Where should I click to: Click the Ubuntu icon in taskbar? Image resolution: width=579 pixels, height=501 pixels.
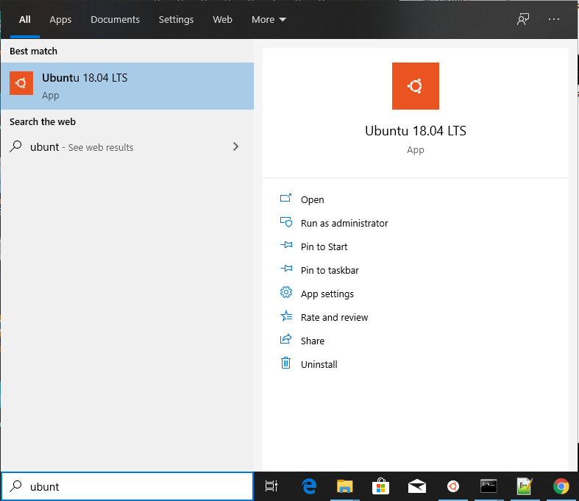452,486
